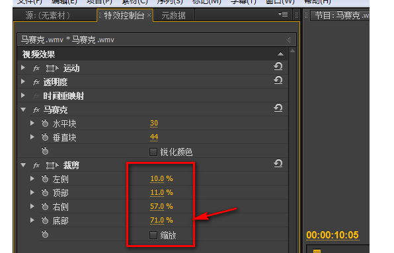Click the collapse arrow in 视频效果 header
The width and height of the screenshot is (394, 253).
coord(280,54)
